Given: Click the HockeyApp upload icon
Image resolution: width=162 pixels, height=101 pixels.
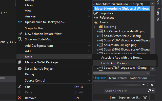Looking at the screenshot, I should pyautogui.click(x=20, y=22).
